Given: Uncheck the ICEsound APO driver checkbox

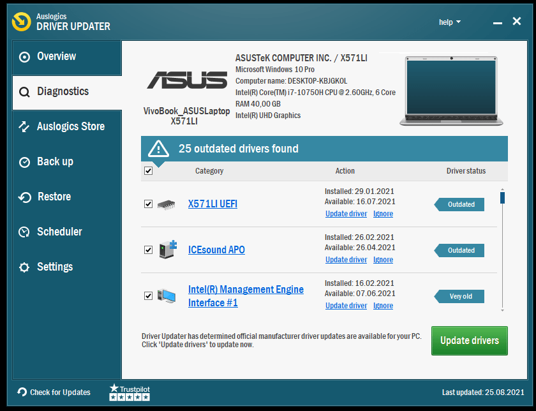Looking at the screenshot, I should tap(148, 250).
